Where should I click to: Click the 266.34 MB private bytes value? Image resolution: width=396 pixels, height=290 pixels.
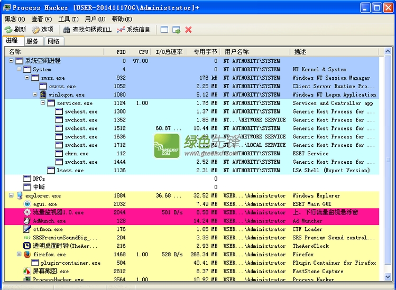pyautogui.click(x=204, y=255)
